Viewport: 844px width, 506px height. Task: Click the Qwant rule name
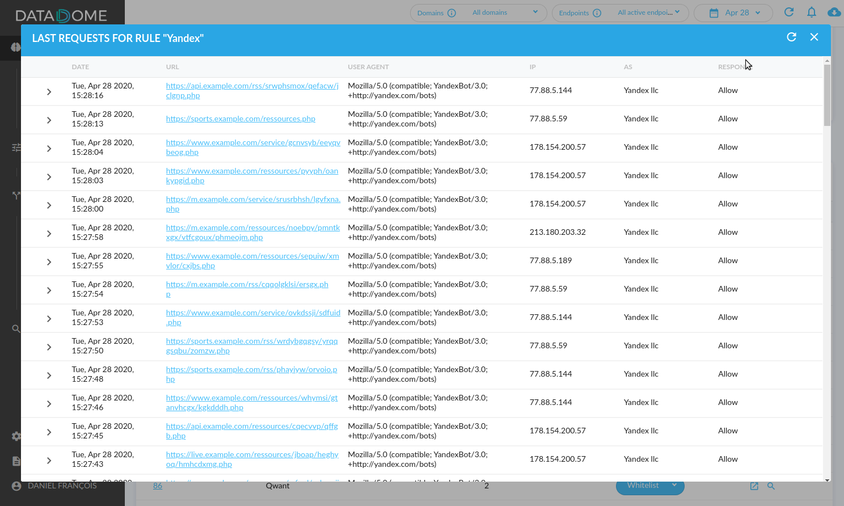[277, 486]
